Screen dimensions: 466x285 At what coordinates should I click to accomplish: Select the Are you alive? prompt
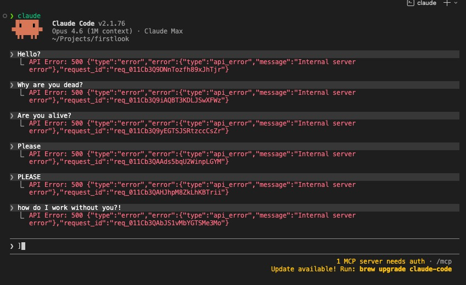tap(234, 116)
